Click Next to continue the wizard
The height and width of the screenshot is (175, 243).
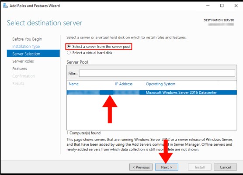(x=167, y=167)
